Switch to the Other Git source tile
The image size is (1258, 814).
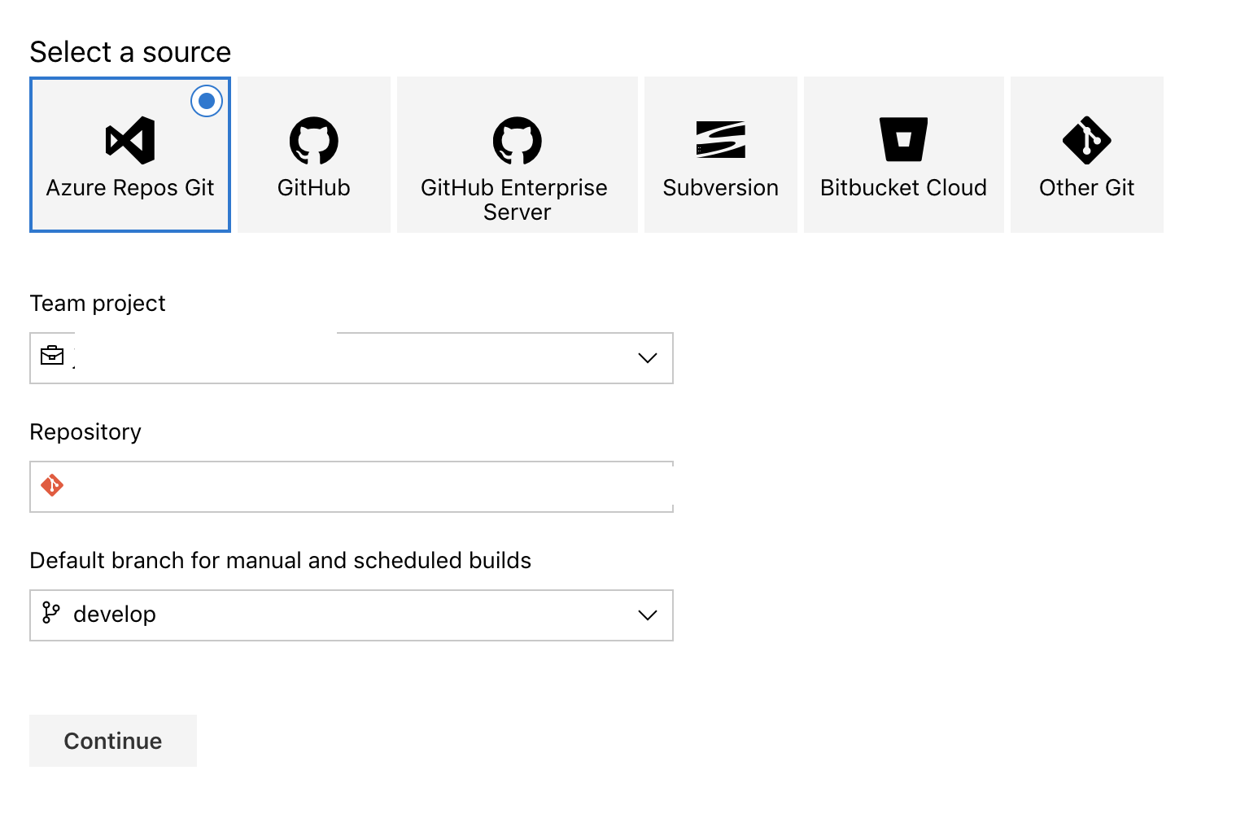pyautogui.click(x=1086, y=155)
